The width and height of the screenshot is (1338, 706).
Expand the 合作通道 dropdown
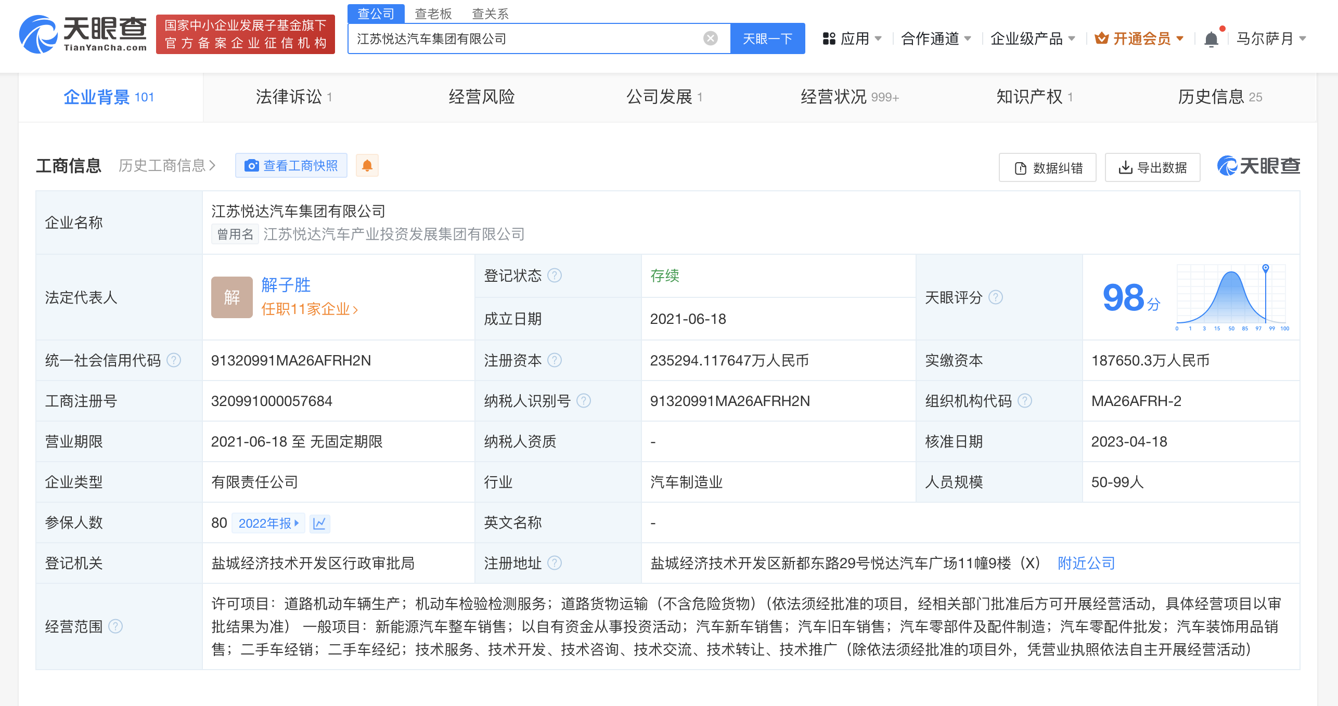pos(933,38)
